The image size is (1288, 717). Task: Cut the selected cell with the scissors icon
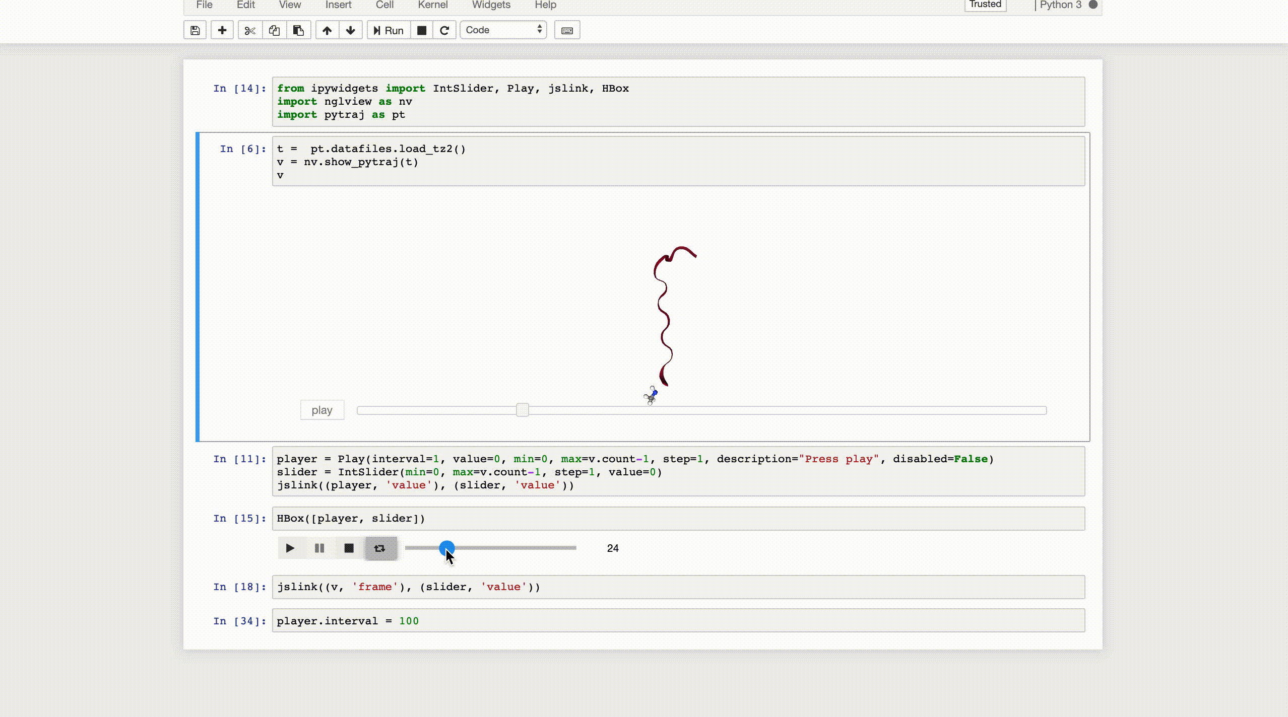(250, 30)
